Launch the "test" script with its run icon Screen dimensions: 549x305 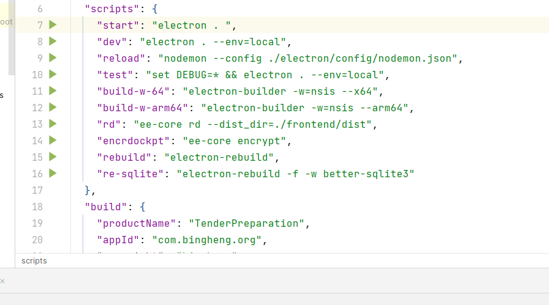click(52, 75)
